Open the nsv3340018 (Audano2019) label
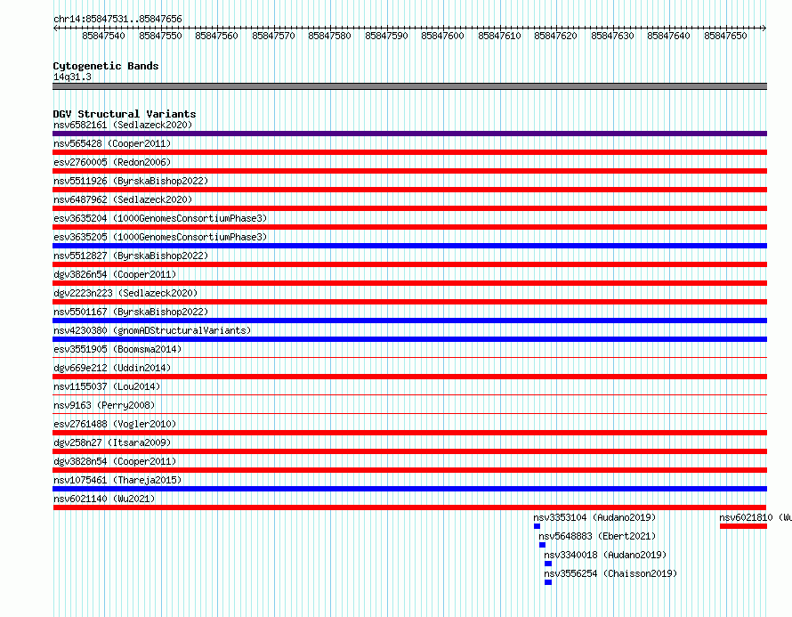This screenshot has height=617, width=792. (605, 555)
